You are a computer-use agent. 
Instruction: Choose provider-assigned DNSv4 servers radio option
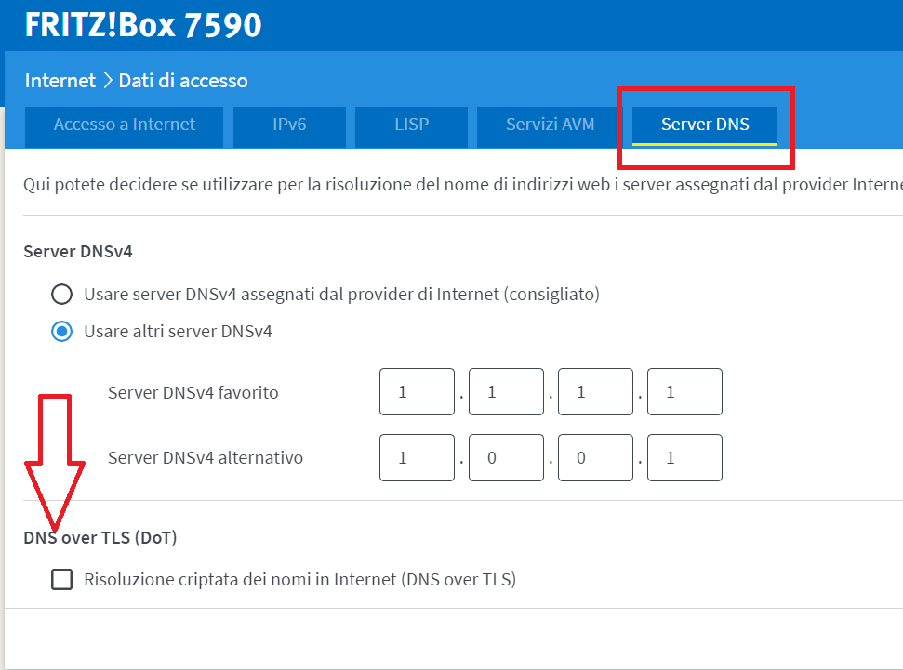point(61,295)
